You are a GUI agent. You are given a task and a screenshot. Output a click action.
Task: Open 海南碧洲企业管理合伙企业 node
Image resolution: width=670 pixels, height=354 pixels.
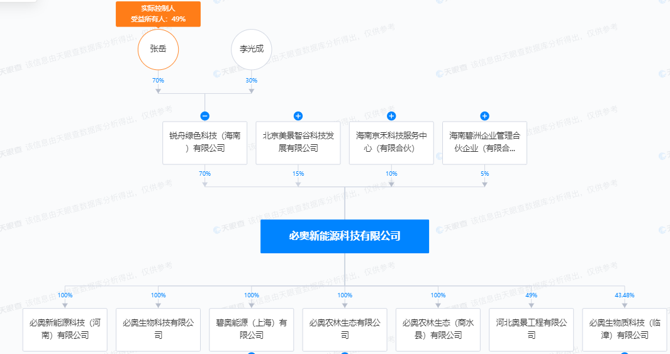coord(484,142)
